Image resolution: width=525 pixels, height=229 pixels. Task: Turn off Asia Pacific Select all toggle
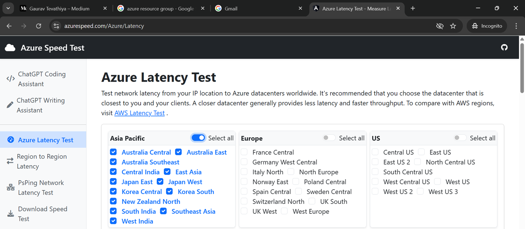[x=198, y=138]
